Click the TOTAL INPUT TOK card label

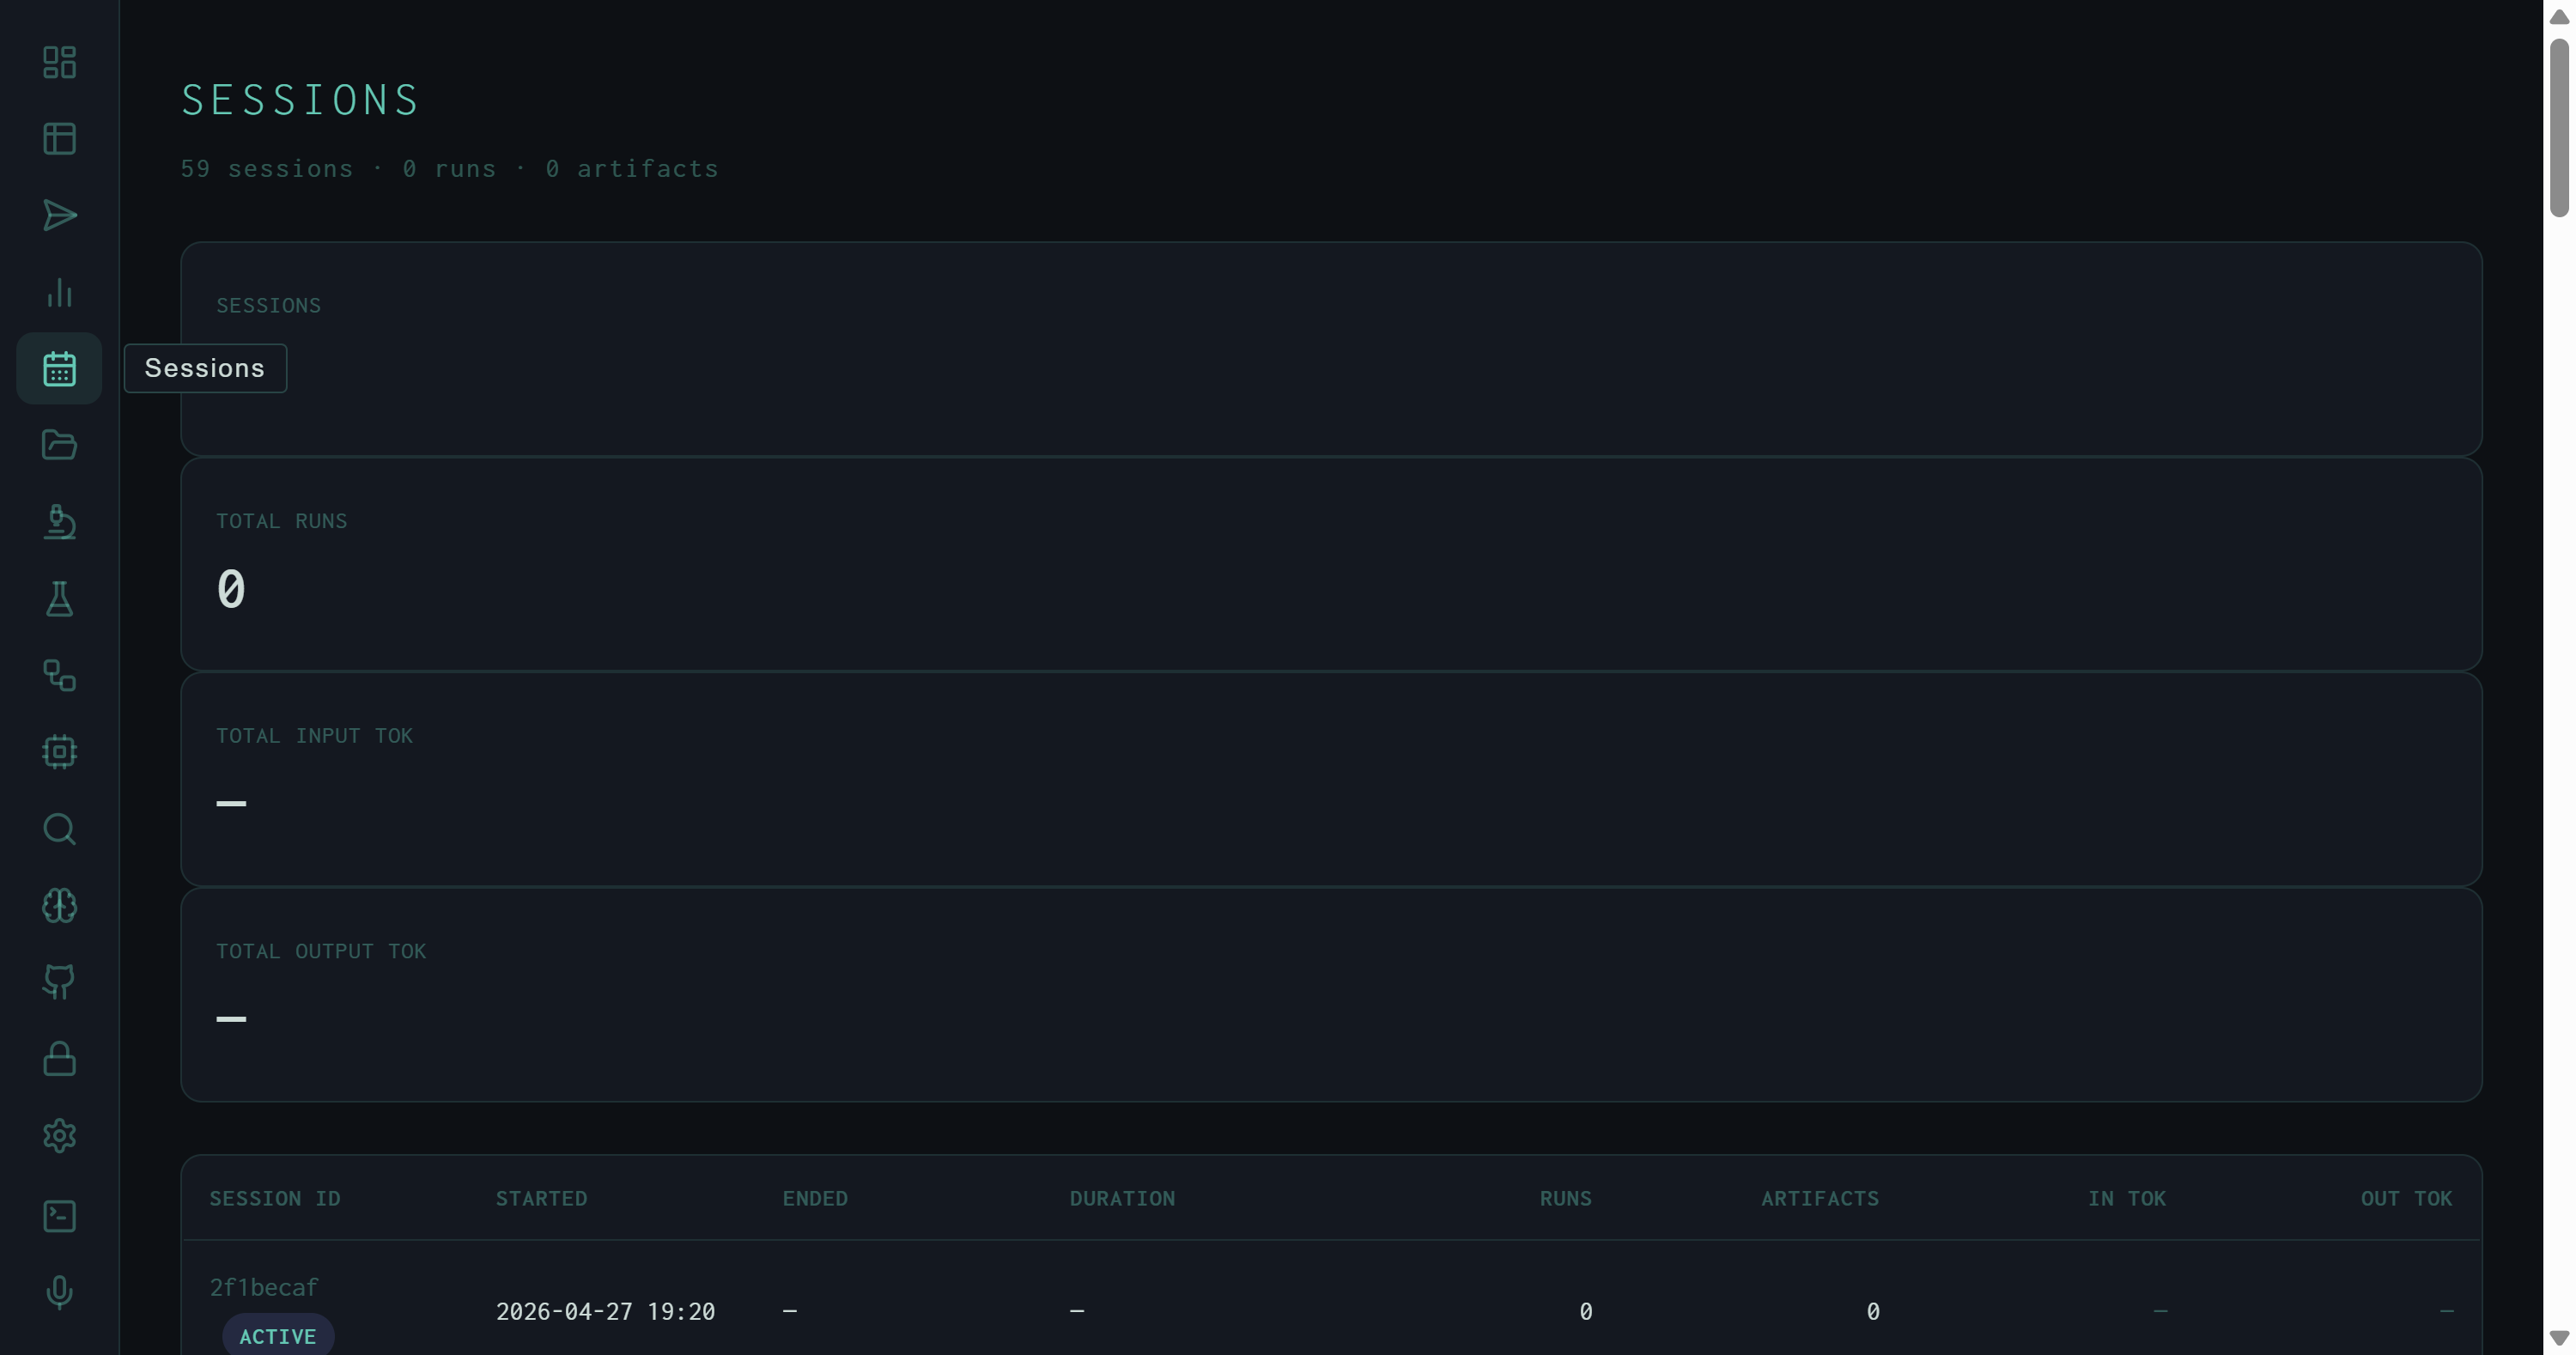314,736
